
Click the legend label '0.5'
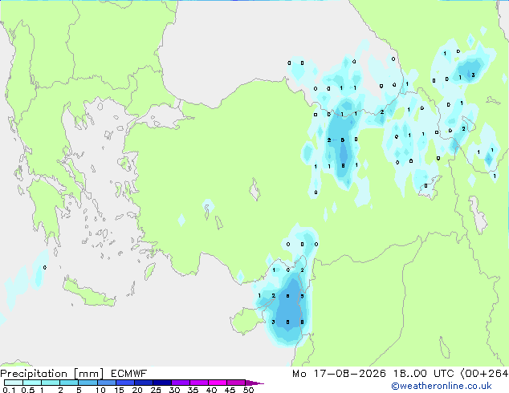pos(28,390)
